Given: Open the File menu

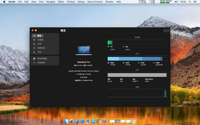Looking at the screenshot, I should (x=20, y=2).
